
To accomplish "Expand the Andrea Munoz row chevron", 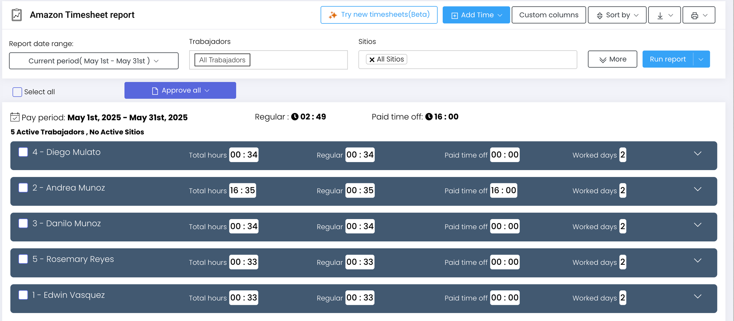I will point(697,189).
